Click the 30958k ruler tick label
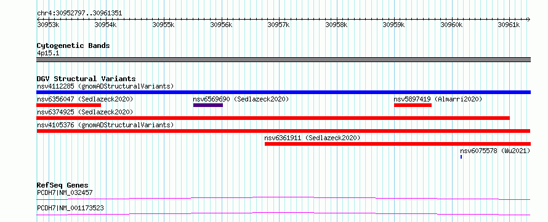The width and height of the screenshot is (548, 222). point(336,25)
